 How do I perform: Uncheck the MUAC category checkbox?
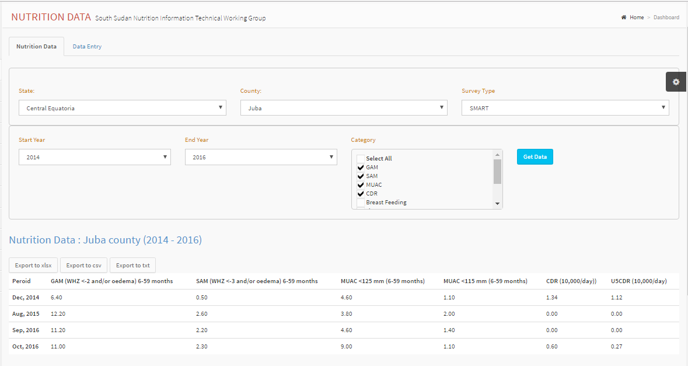pos(361,185)
